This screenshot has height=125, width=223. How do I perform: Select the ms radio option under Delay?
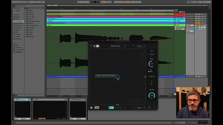point(149,70)
